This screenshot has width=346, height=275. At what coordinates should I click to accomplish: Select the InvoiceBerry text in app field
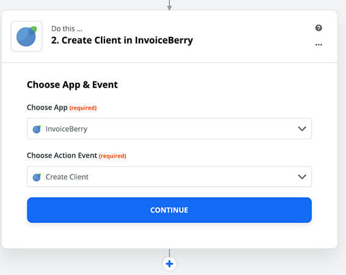(67, 129)
